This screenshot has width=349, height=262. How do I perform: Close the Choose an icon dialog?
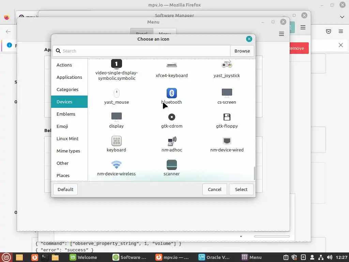point(249,39)
